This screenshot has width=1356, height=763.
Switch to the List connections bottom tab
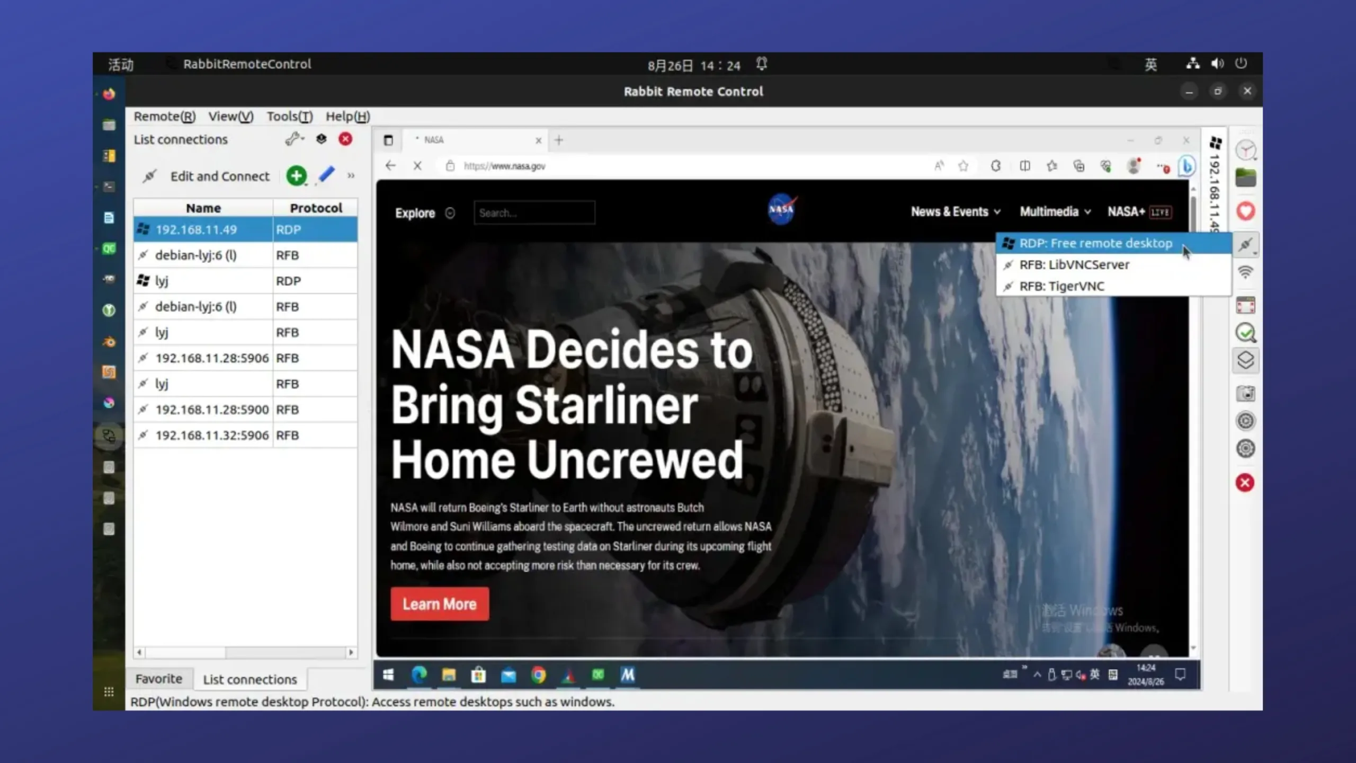(x=250, y=679)
